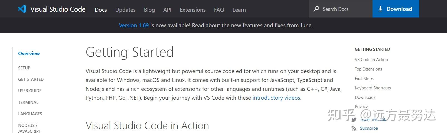Screen dimensions: 447x133
Task: Jump to Keyboard Shortcuts section
Action: tap(373, 88)
